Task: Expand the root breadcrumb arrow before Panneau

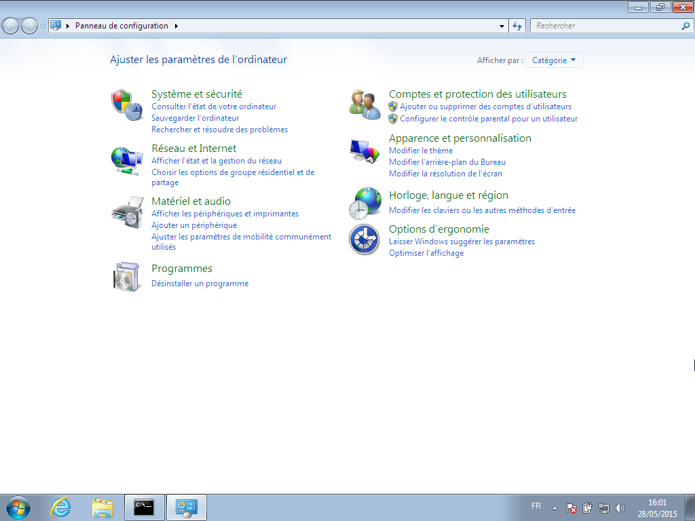Action: pos(68,26)
